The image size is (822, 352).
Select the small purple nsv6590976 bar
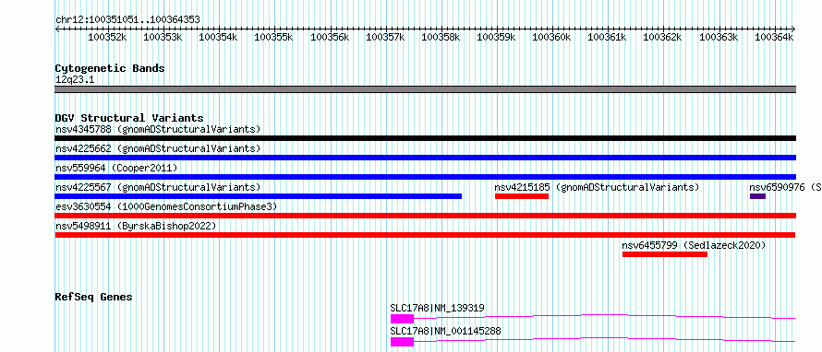(757, 196)
